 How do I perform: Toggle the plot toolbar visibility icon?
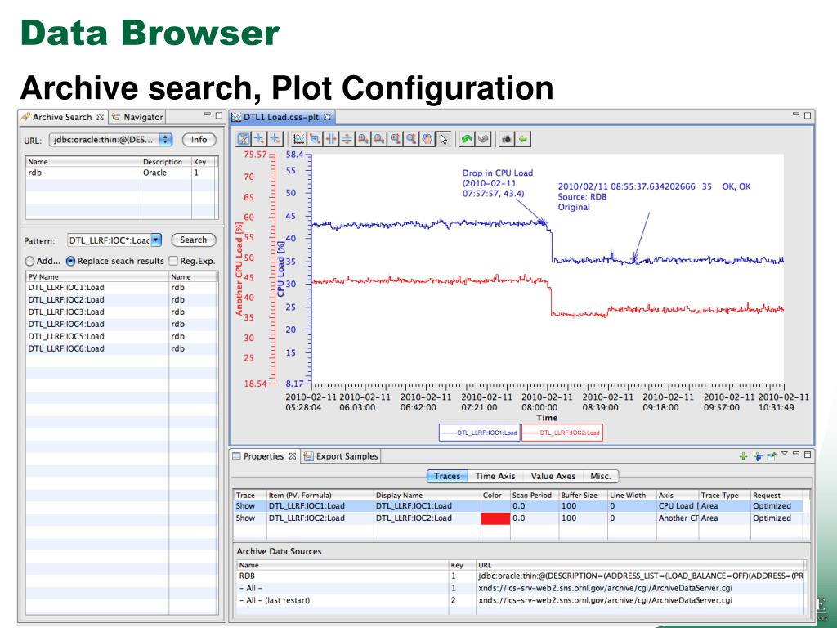pos(244,139)
